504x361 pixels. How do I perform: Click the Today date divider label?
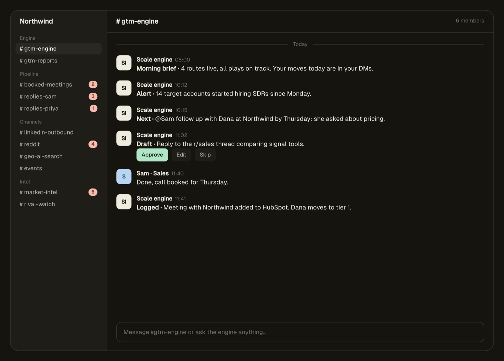tap(300, 44)
